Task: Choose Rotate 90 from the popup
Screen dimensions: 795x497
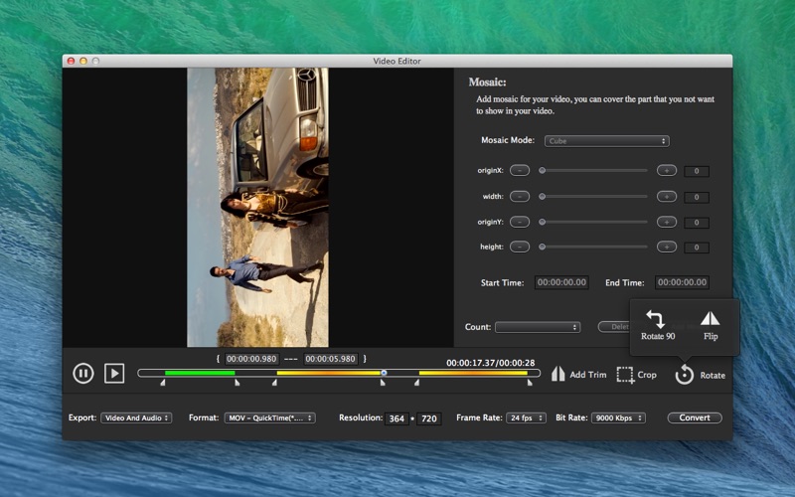Action: 655,320
